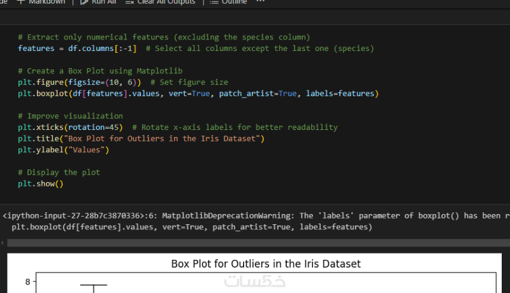This screenshot has width=510, height=293.
Task: Click the plt.ylabel("Values") line
Action: pyautogui.click(x=64, y=150)
